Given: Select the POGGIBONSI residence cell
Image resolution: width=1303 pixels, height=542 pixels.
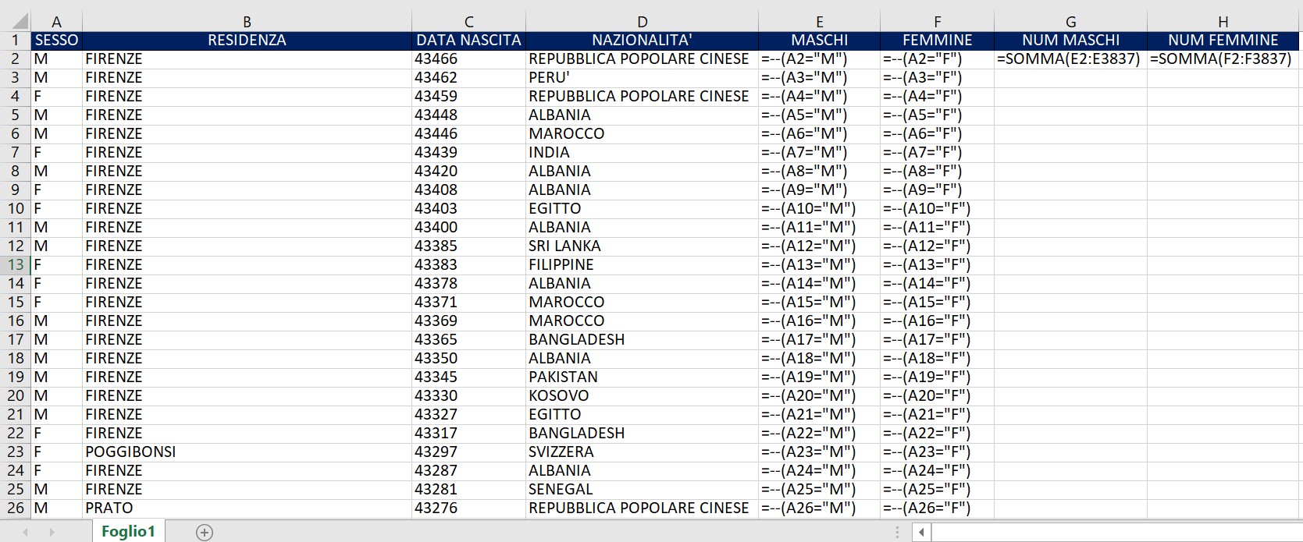Looking at the screenshot, I should (247, 452).
